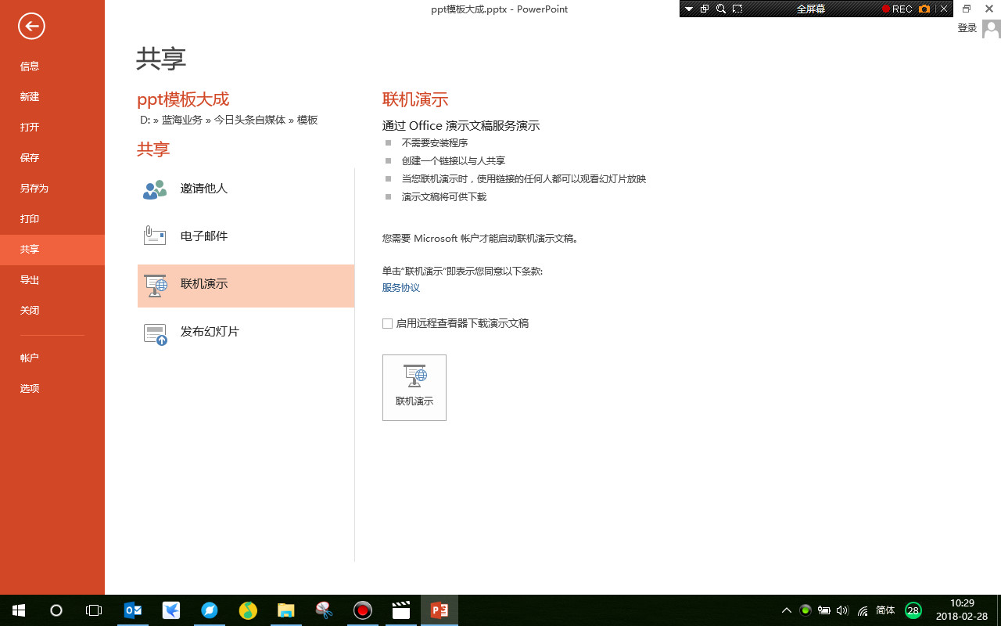1001x626 pixels.
Task: Select the 联机演示 monitor icon in share list
Action: coord(154,285)
